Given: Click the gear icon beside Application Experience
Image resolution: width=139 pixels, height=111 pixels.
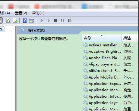Looking at the screenshot, I should [x=85, y=84].
